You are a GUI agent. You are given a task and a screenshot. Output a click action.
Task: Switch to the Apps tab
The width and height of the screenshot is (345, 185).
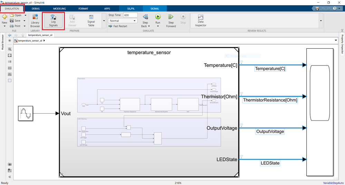[107, 9]
